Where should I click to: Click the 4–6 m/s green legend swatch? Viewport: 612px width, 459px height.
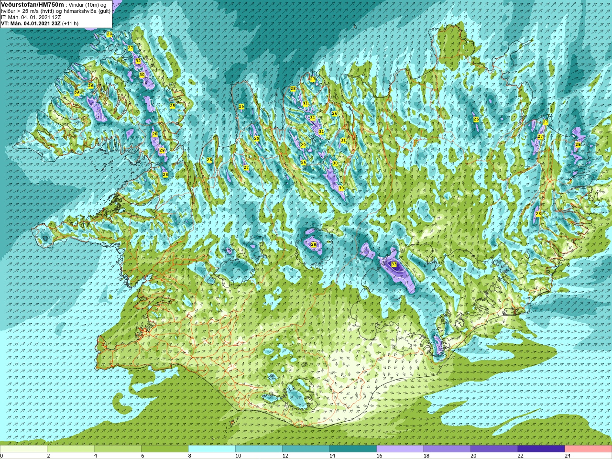tap(118, 449)
